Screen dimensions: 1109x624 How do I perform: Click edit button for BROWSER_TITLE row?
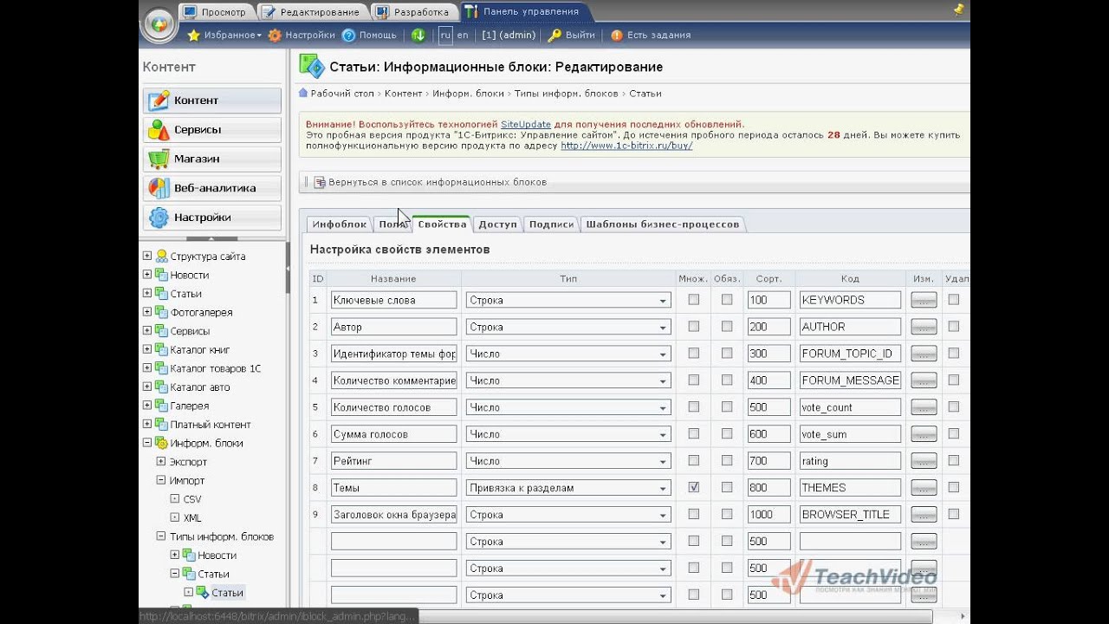pyautogui.click(x=924, y=515)
